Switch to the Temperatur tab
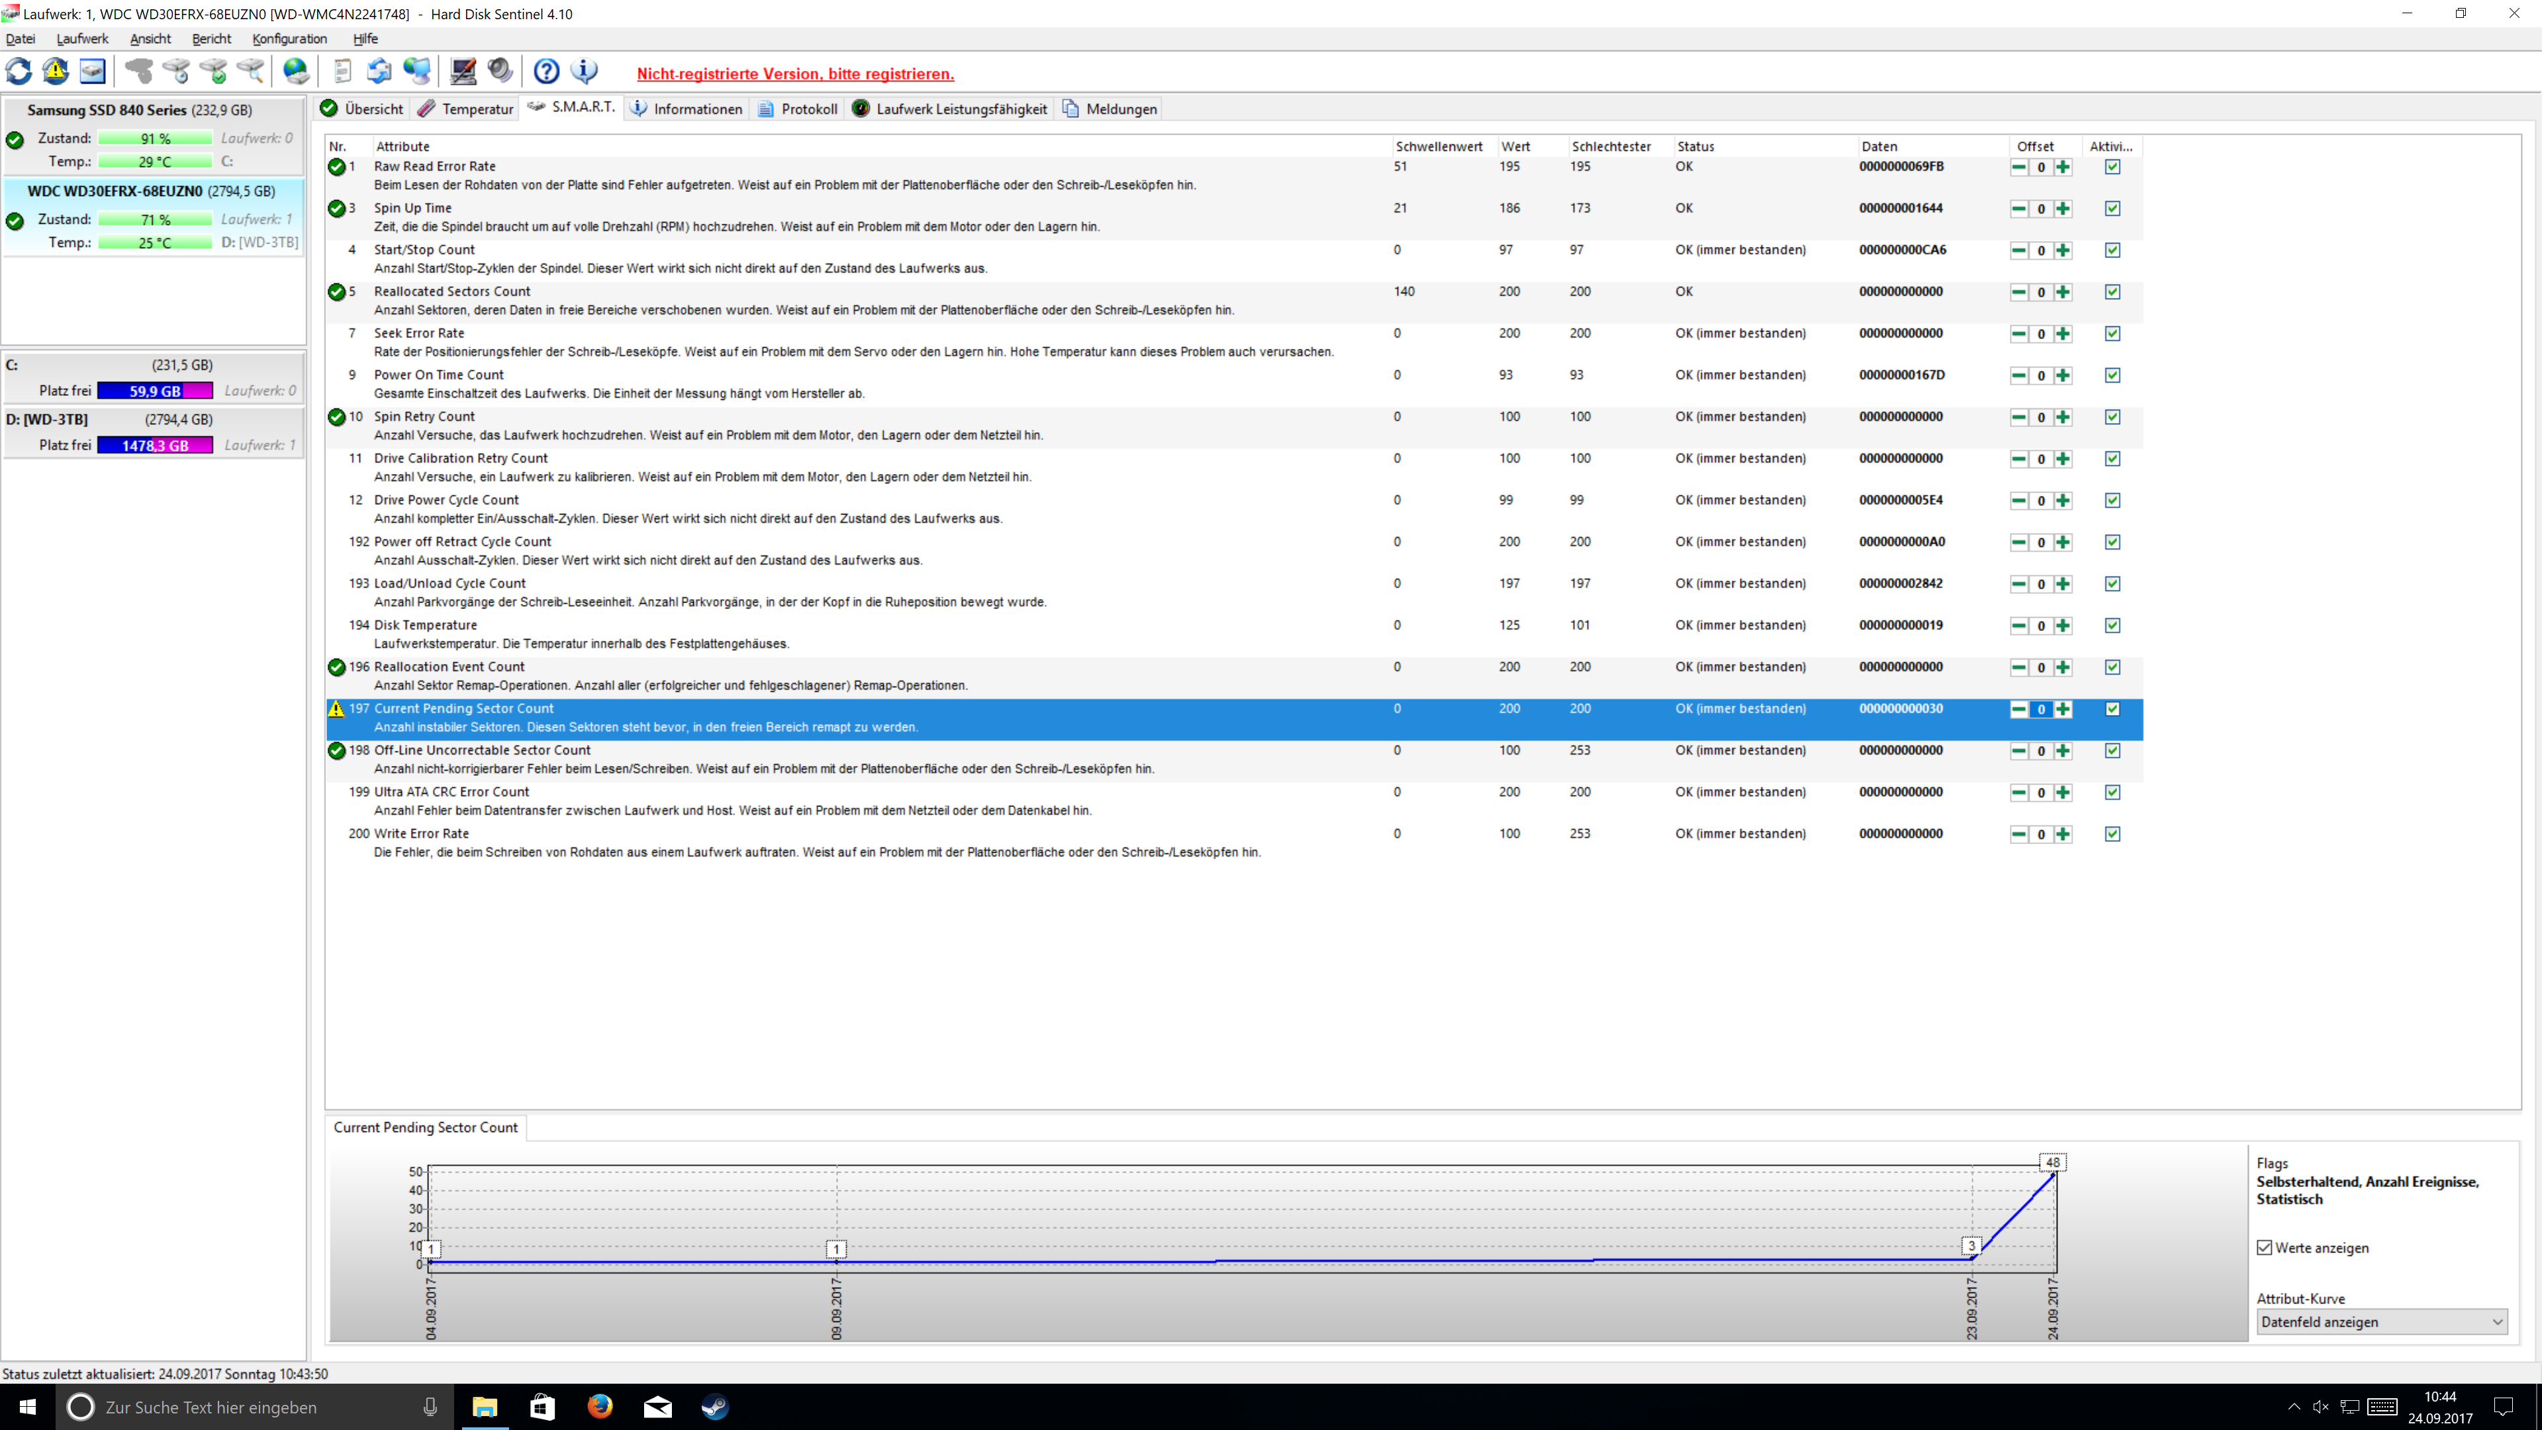Screen dimensions: 2542x1430 pyautogui.click(x=466, y=109)
